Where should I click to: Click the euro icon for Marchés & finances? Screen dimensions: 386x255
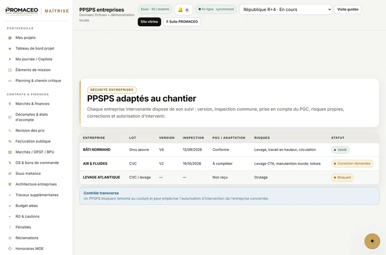click(10, 104)
